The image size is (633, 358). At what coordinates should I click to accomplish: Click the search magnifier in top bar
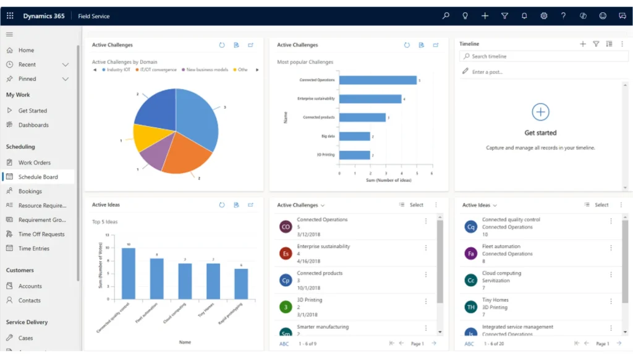[446, 16]
